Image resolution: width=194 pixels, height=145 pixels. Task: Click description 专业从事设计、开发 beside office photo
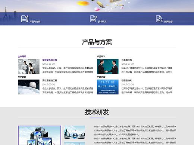pyautogui.click(x=68, y=70)
